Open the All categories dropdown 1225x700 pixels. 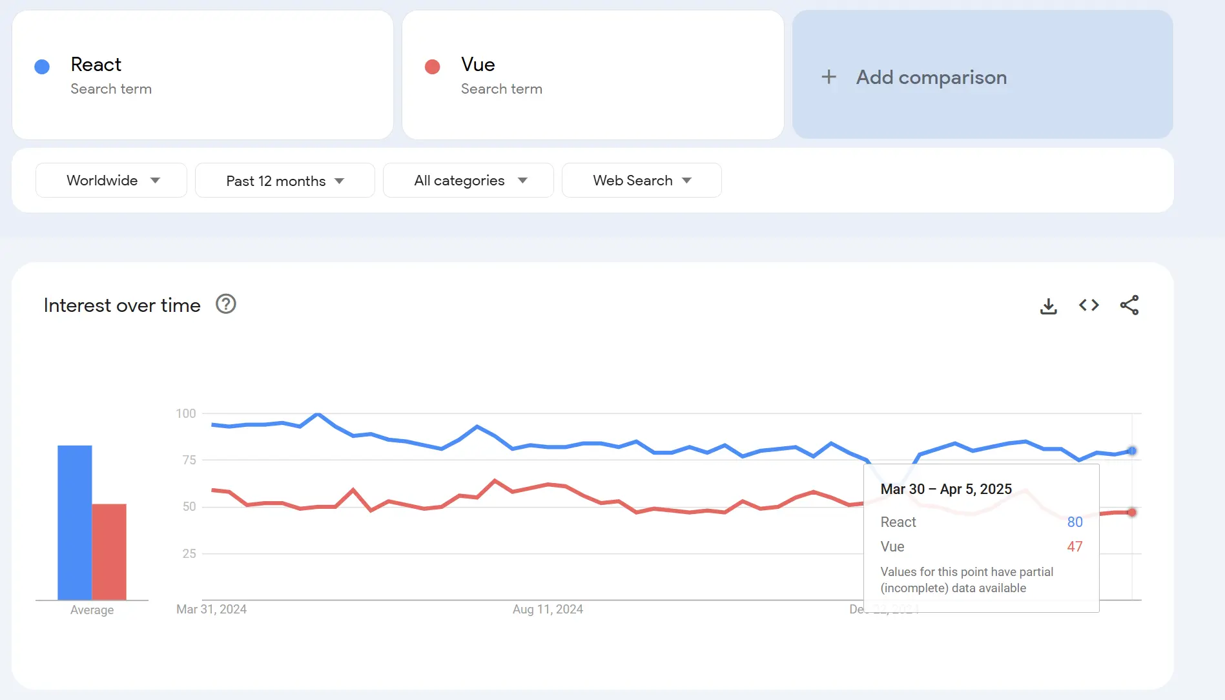468,180
